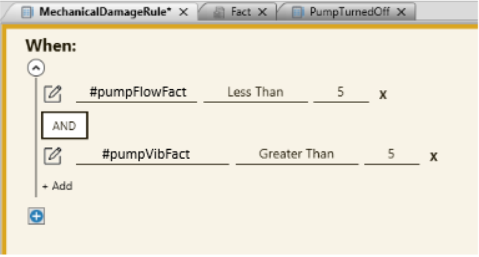
Task: Close the Fact tab
Action: [x=262, y=12]
